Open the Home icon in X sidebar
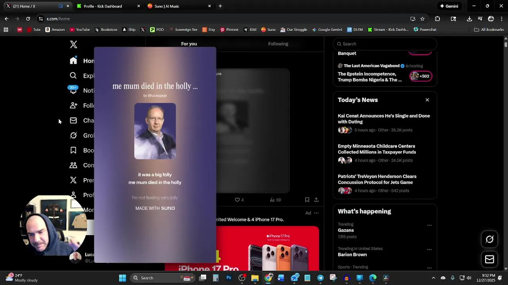The width and height of the screenshot is (508, 285). click(x=73, y=61)
